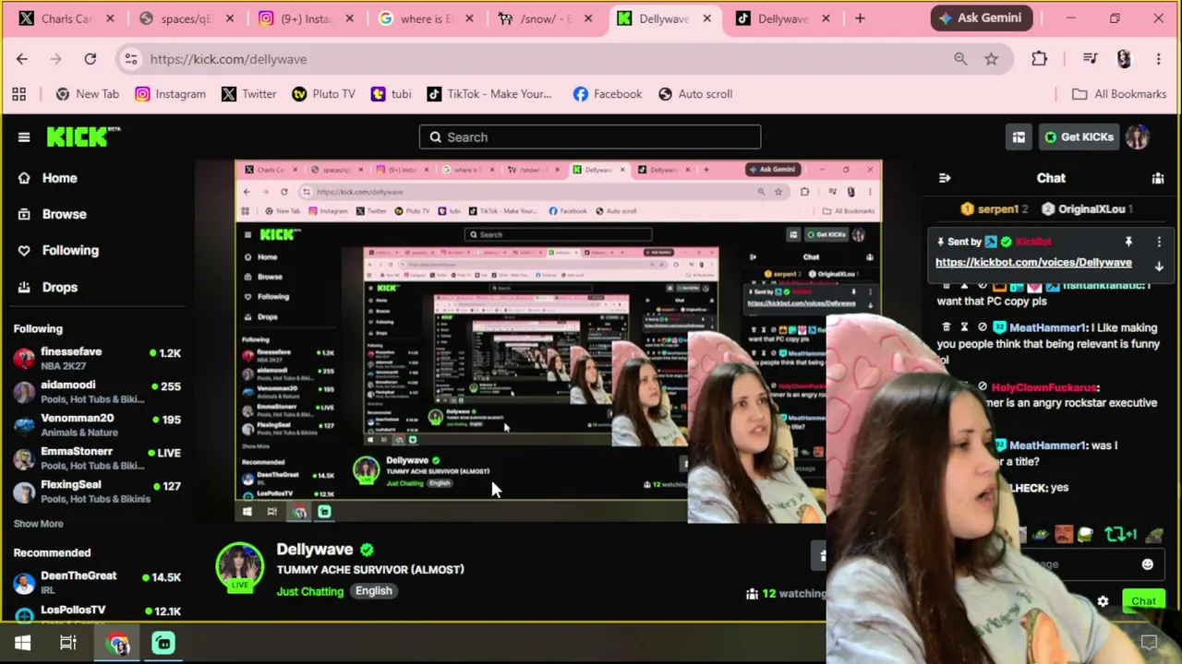Image resolution: width=1182 pixels, height=664 pixels.
Task: Open EmmaStonerr's channel in Following list
Action: pos(97,458)
